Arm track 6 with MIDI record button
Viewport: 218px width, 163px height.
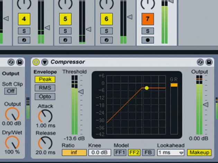point(106,40)
